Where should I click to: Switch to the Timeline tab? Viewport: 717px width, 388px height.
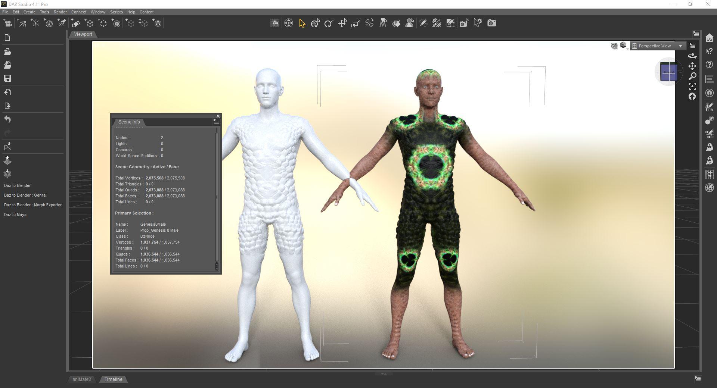point(113,379)
